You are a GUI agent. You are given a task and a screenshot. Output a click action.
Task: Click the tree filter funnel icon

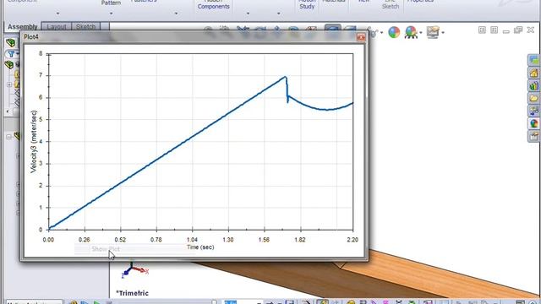point(11,54)
